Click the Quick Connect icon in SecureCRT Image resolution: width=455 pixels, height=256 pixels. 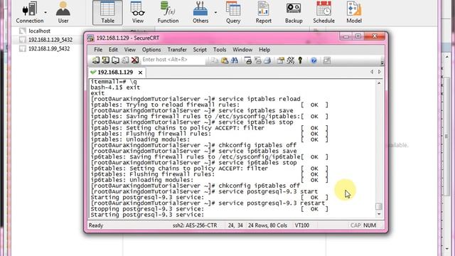[x=106, y=60]
